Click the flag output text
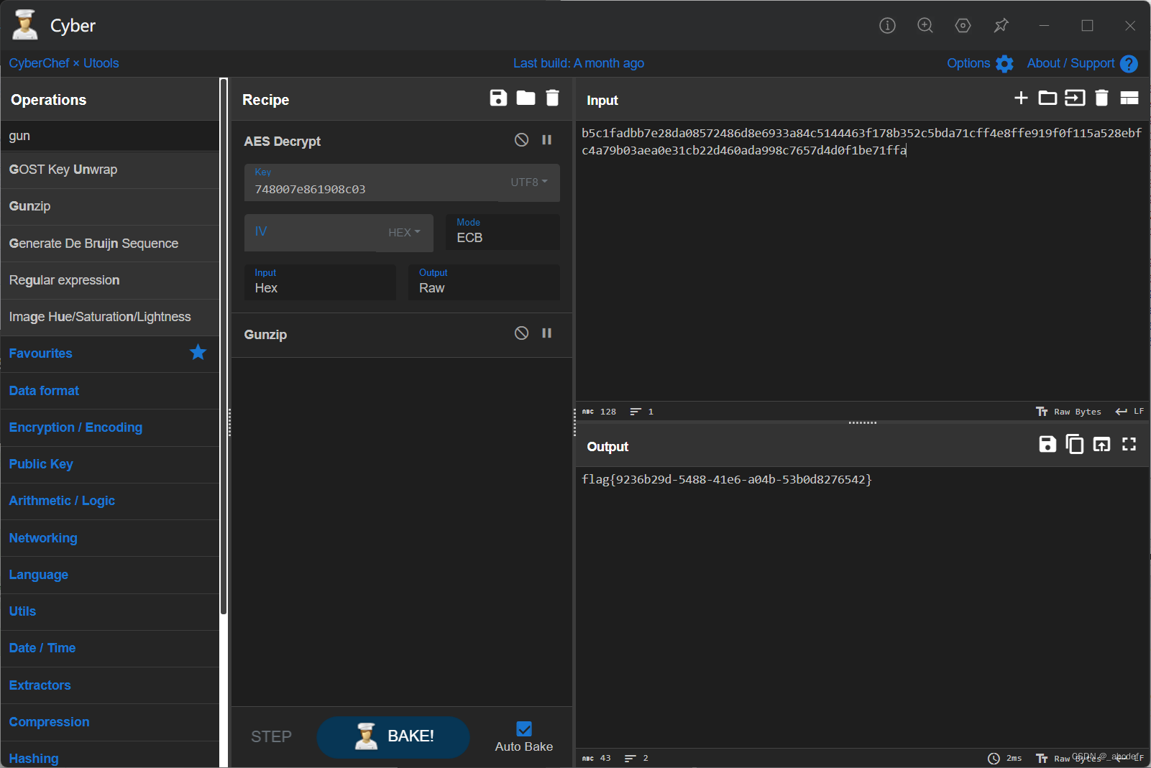The height and width of the screenshot is (768, 1151). point(726,479)
